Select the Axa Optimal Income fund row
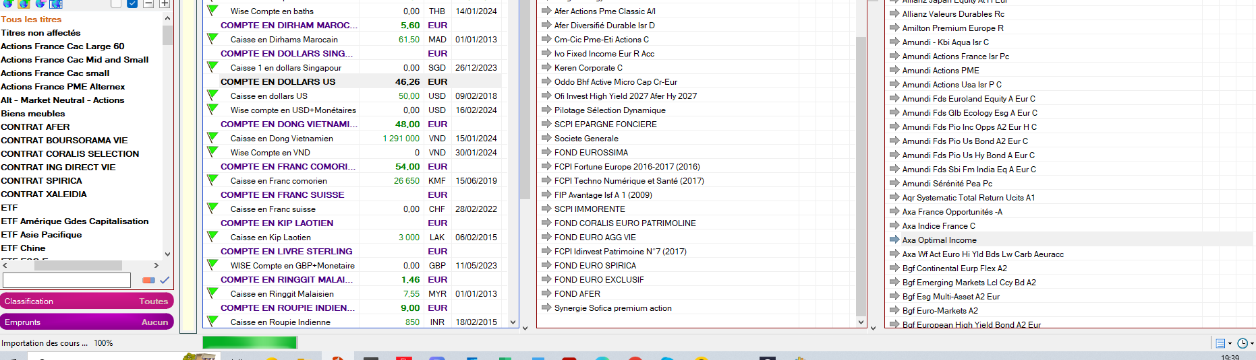 coord(939,240)
